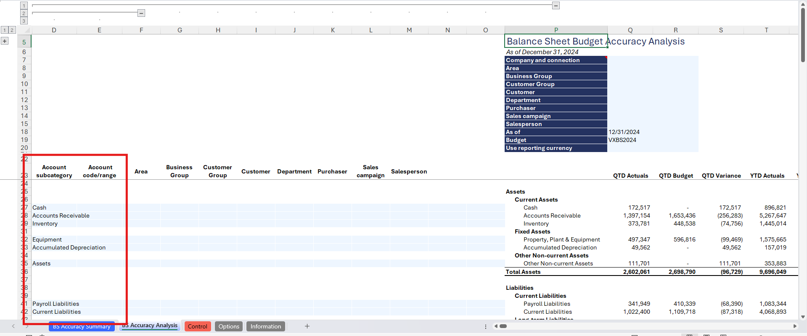
Task: Open the Information sheet tab
Action: click(265, 326)
